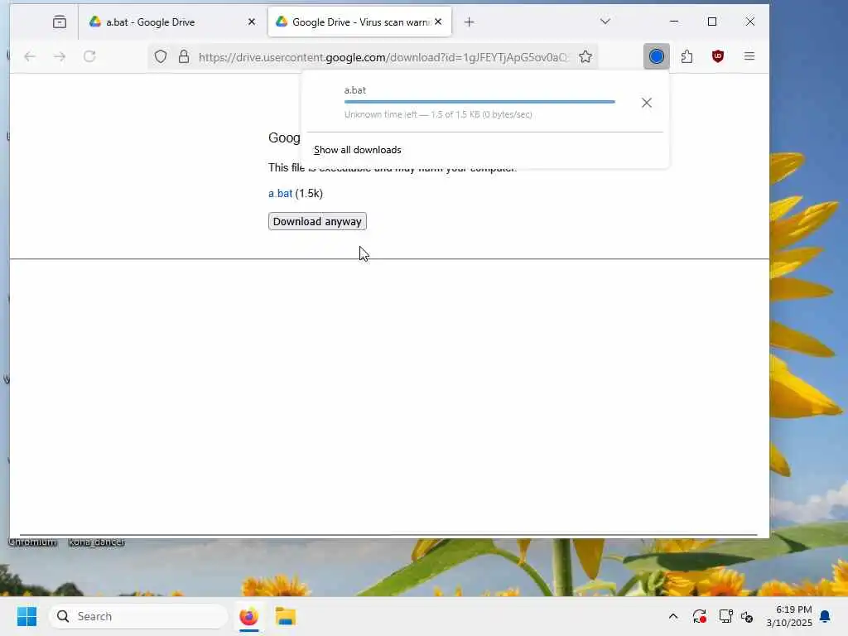Open the Windows Start menu
The height and width of the screenshot is (636, 848).
(x=27, y=616)
